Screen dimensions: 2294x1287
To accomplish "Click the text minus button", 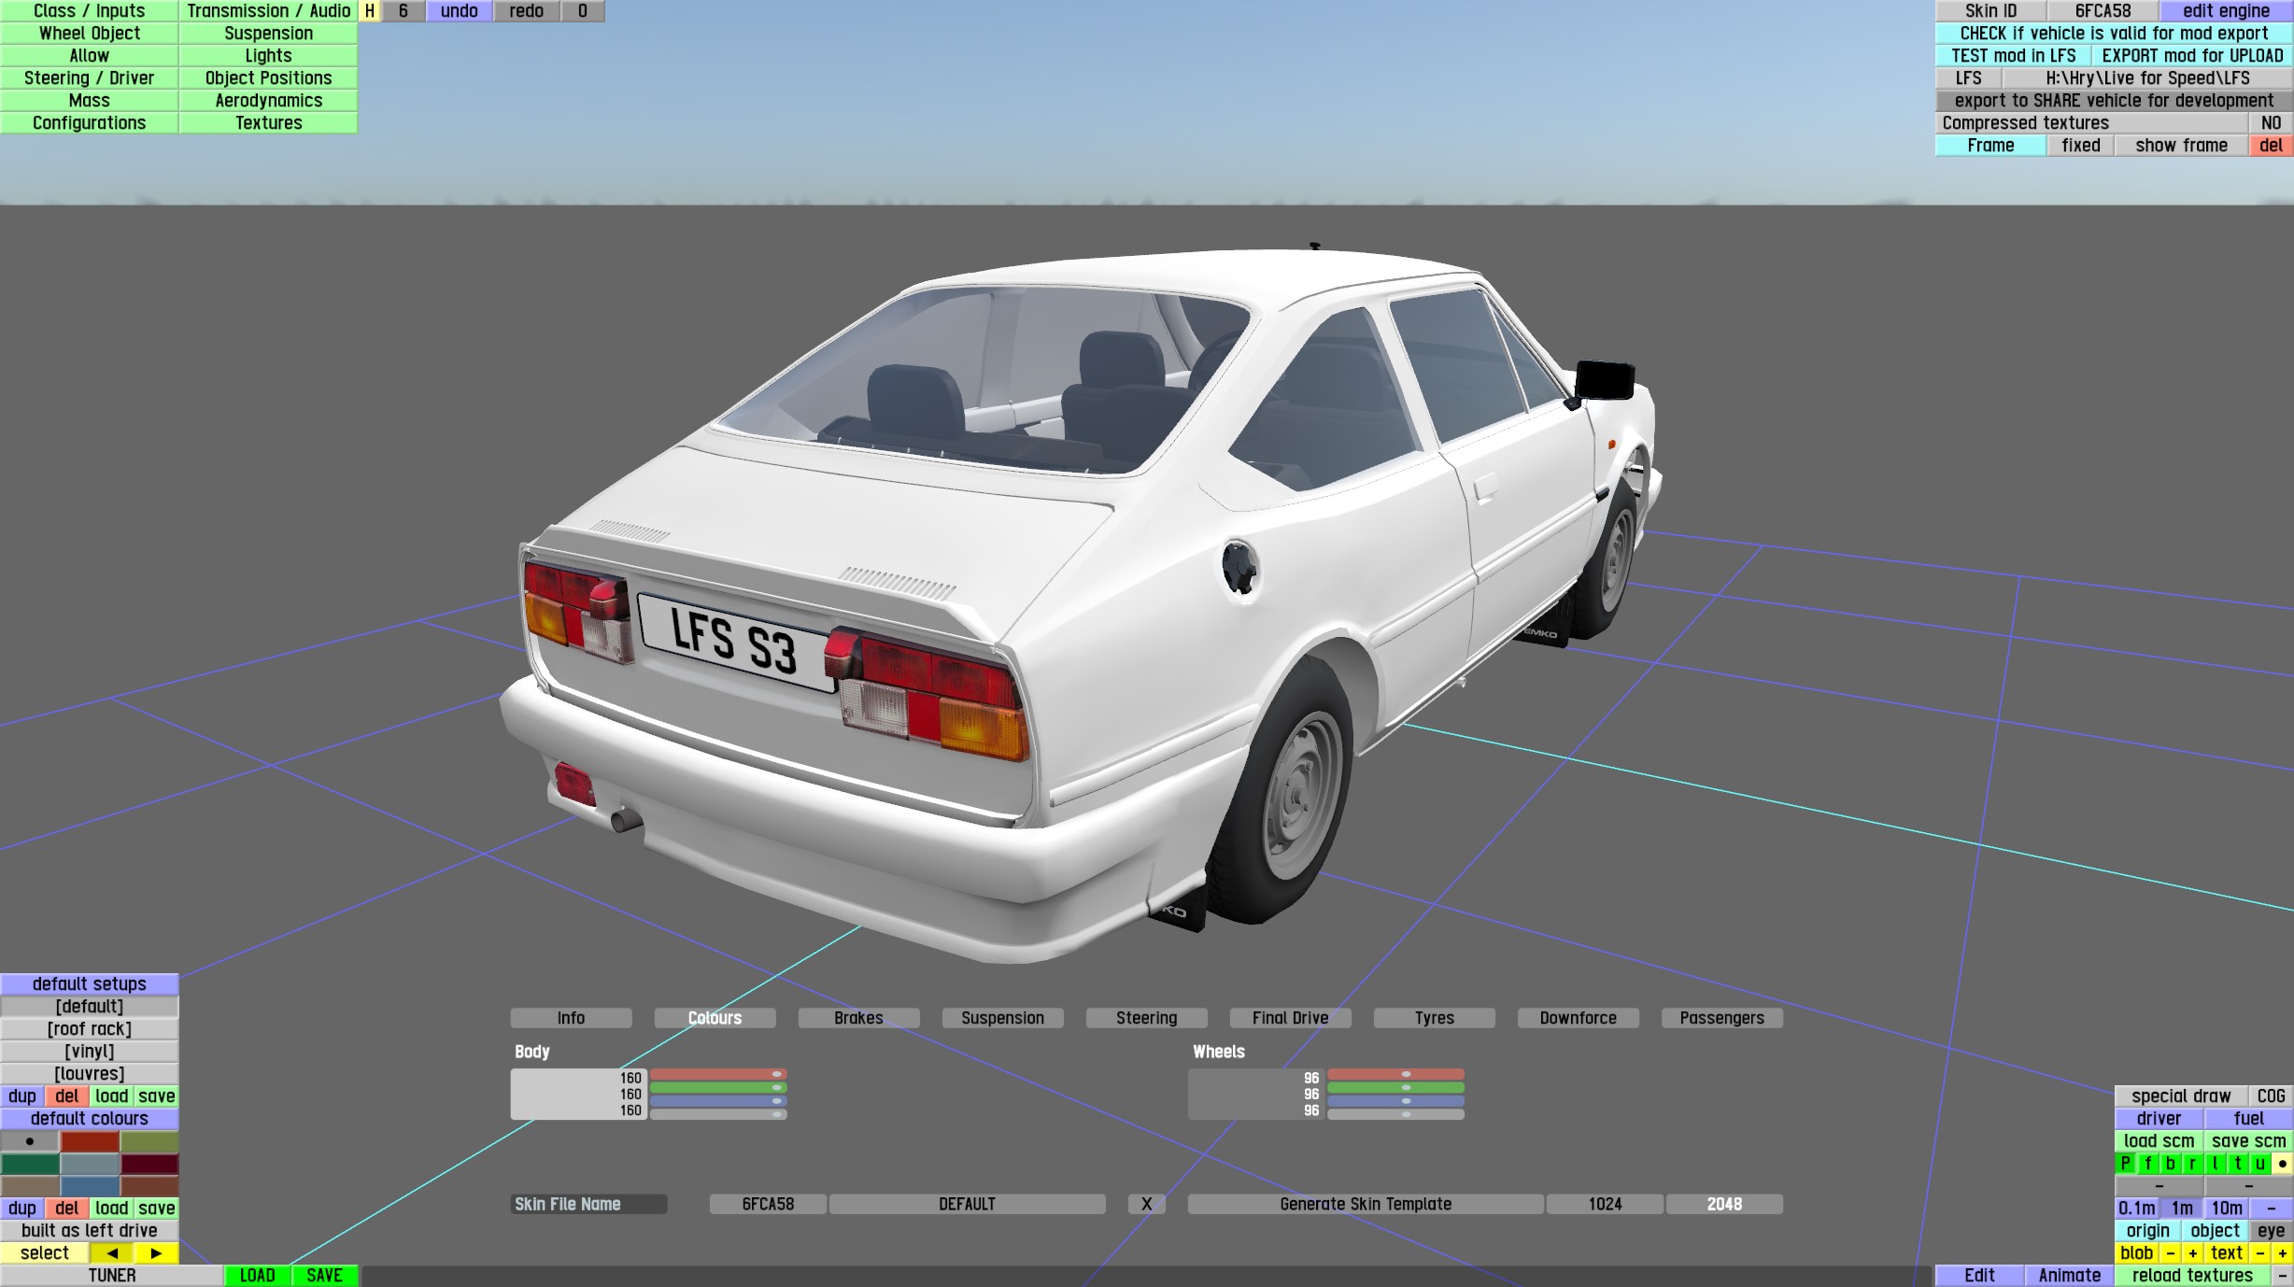I will 2259,1253.
